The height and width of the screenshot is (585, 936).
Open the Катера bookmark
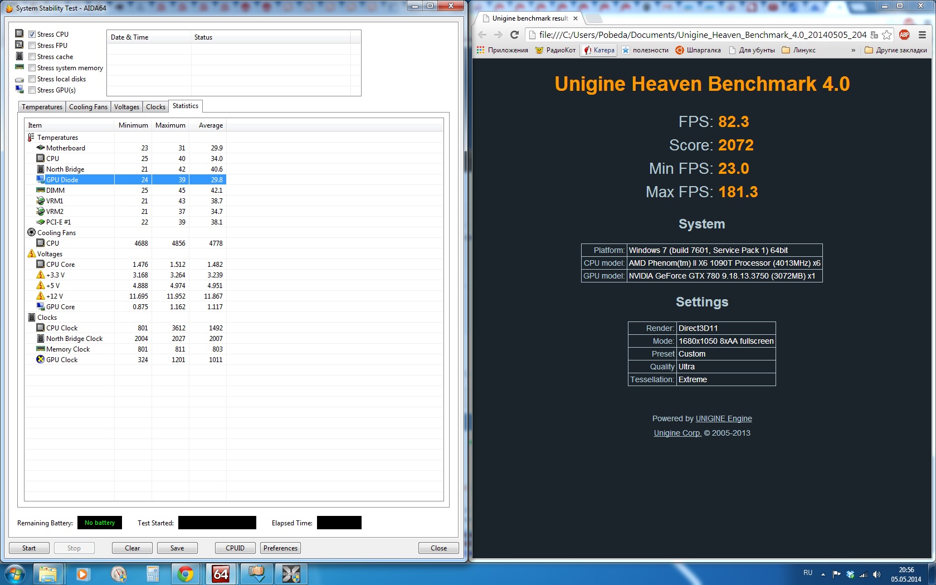click(599, 50)
